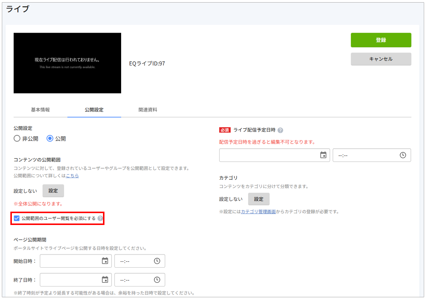Click the 必須 red badge
The image size is (426, 298).
point(225,130)
